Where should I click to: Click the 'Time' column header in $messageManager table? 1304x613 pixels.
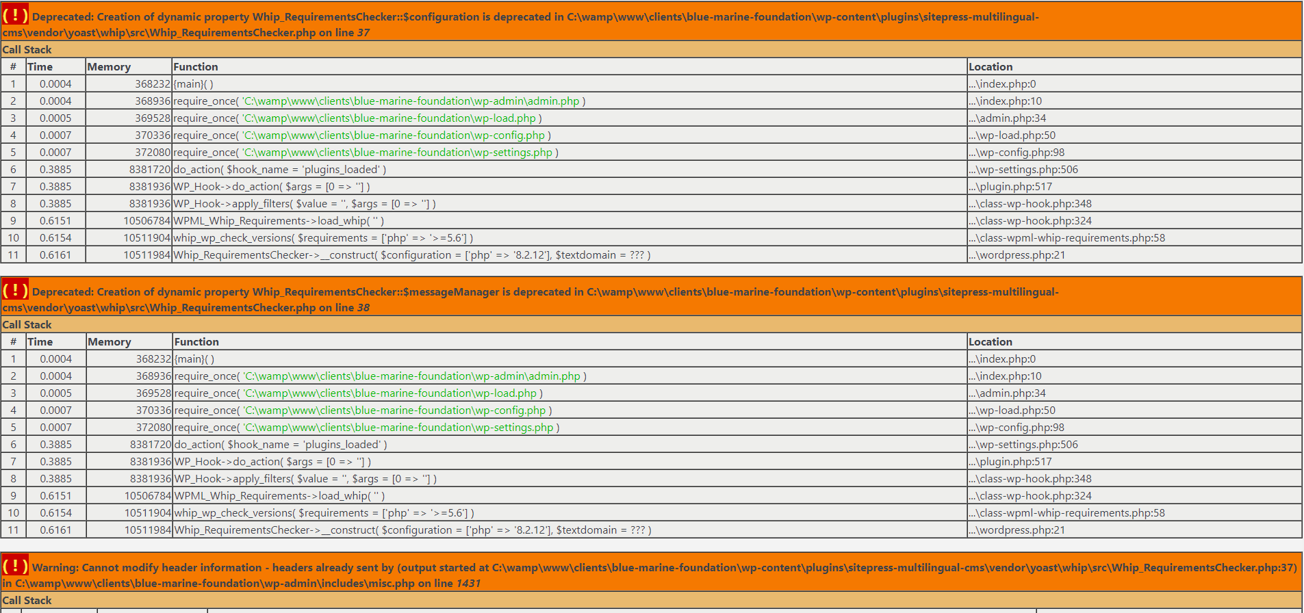click(40, 341)
